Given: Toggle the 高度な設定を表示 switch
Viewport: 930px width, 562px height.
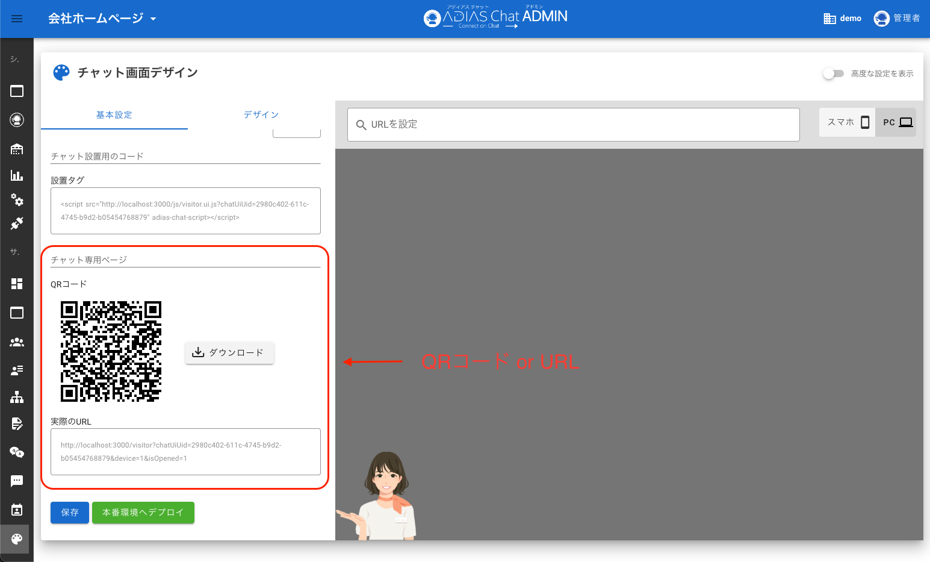Looking at the screenshot, I should (x=834, y=73).
